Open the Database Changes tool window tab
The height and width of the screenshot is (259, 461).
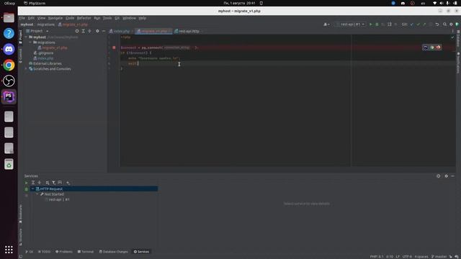(x=114, y=252)
